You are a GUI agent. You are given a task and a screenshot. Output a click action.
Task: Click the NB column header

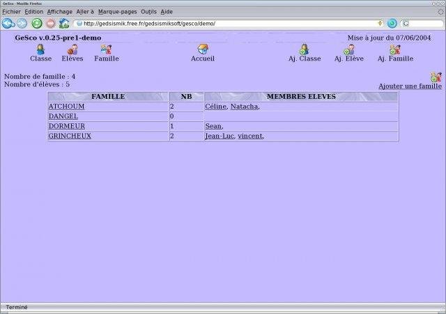coord(186,97)
